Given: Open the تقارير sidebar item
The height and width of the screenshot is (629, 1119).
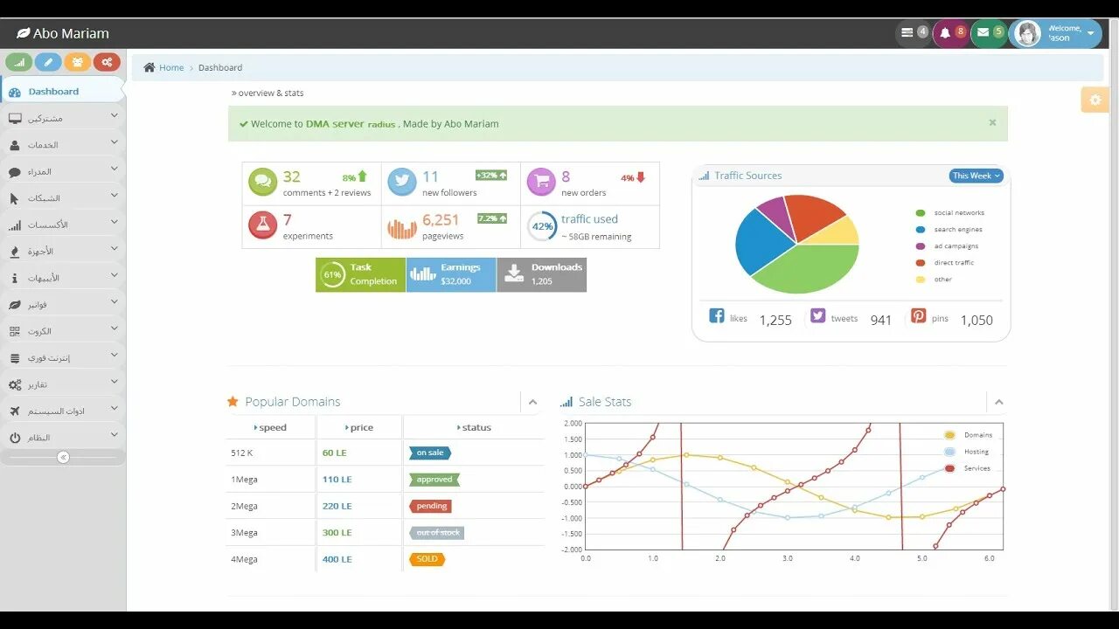Looking at the screenshot, I should [63, 384].
